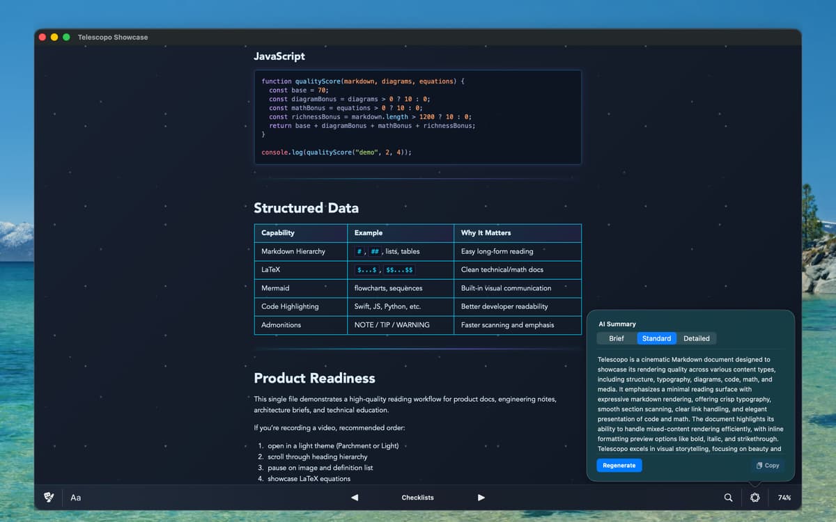Open the Aa typography settings
This screenshot has height=522, width=836.
click(x=76, y=498)
